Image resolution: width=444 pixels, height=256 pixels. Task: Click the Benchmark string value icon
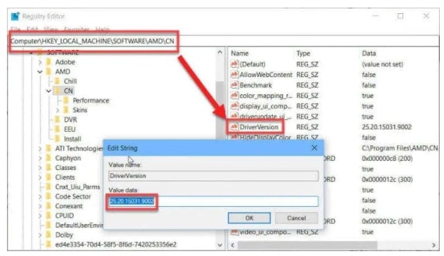pos(234,85)
